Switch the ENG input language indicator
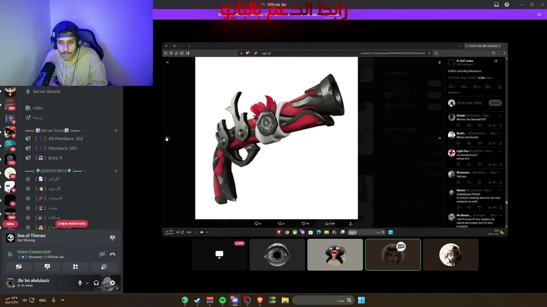Image resolution: width=547 pixels, height=307 pixels. coord(43,300)
